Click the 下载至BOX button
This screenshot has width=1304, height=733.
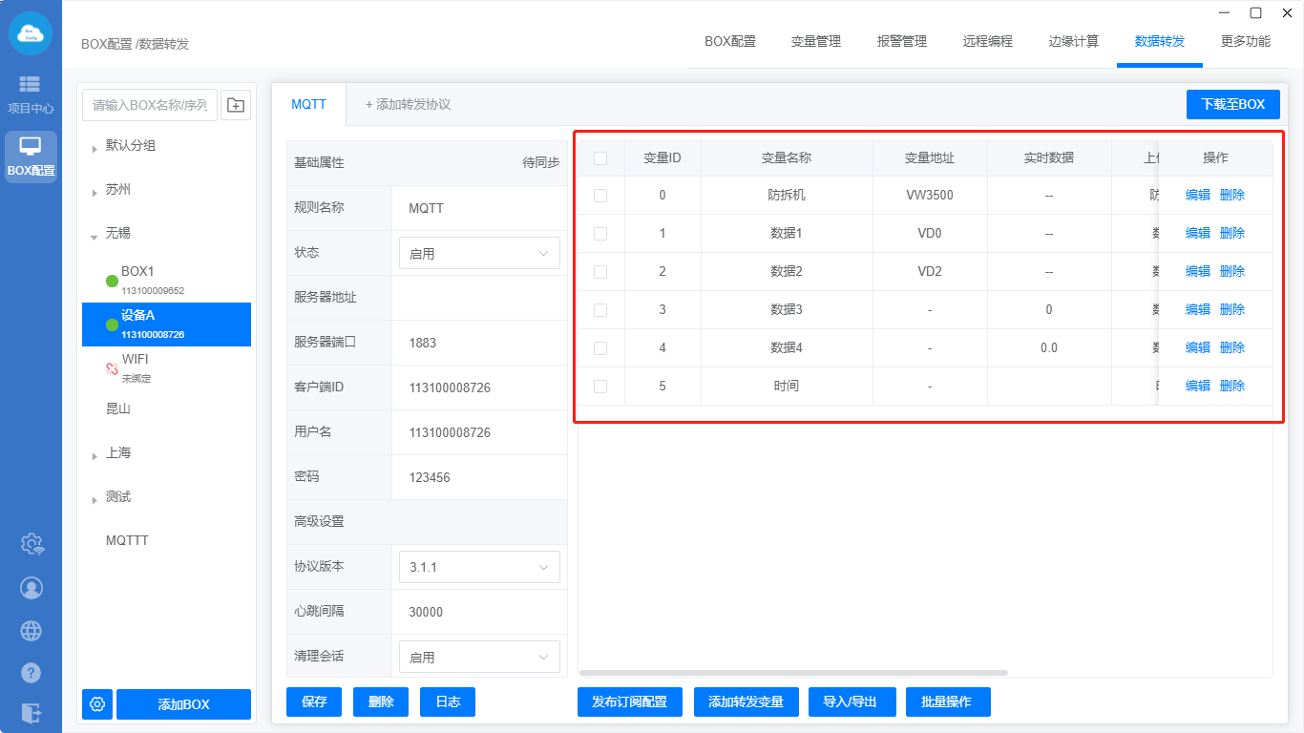pos(1232,105)
